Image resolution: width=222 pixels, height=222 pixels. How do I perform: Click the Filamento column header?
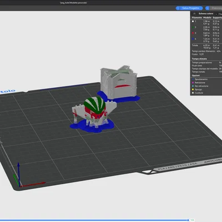click(197, 18)
